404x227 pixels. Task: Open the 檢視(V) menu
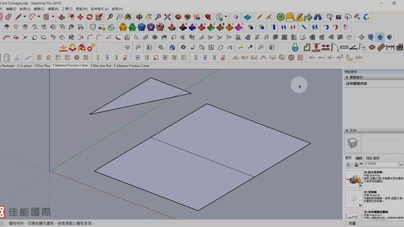click(x=25, y=9)
